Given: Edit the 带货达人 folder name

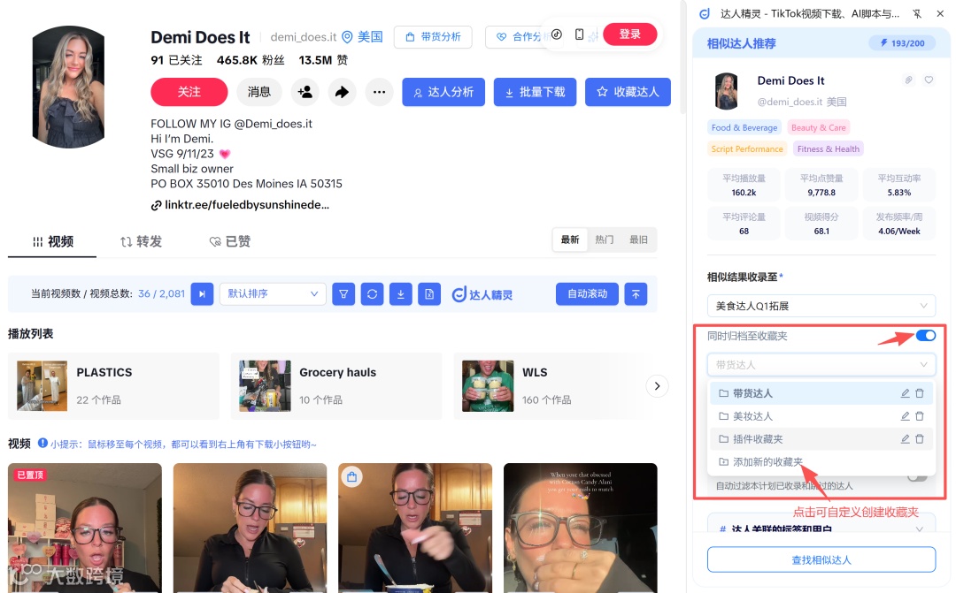Looking at the screenshot, I should pos(906,393).
